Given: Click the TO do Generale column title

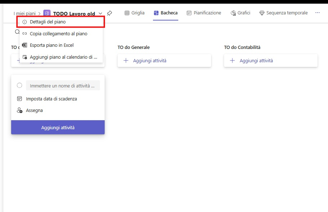Looking at the screenshot, I should tap(134, 48).
